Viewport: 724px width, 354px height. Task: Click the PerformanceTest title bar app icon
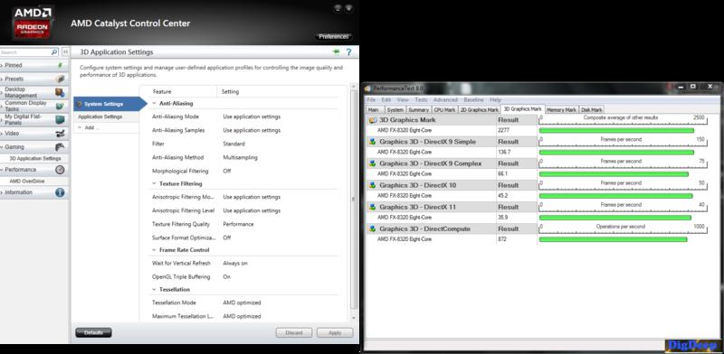coord(368,88)
